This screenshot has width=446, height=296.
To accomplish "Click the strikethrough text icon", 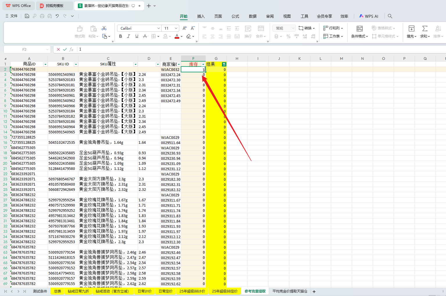I will 145,36.
